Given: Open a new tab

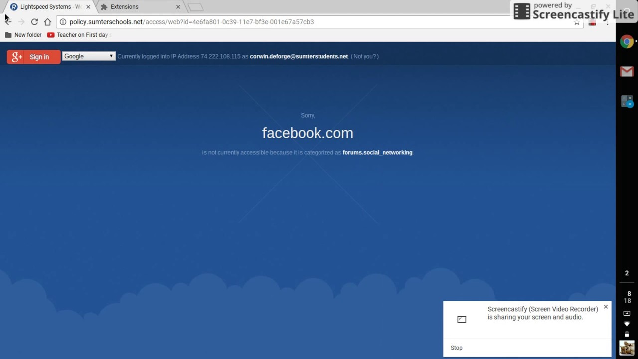Looking at the screenshot, I should click(196, 7).
